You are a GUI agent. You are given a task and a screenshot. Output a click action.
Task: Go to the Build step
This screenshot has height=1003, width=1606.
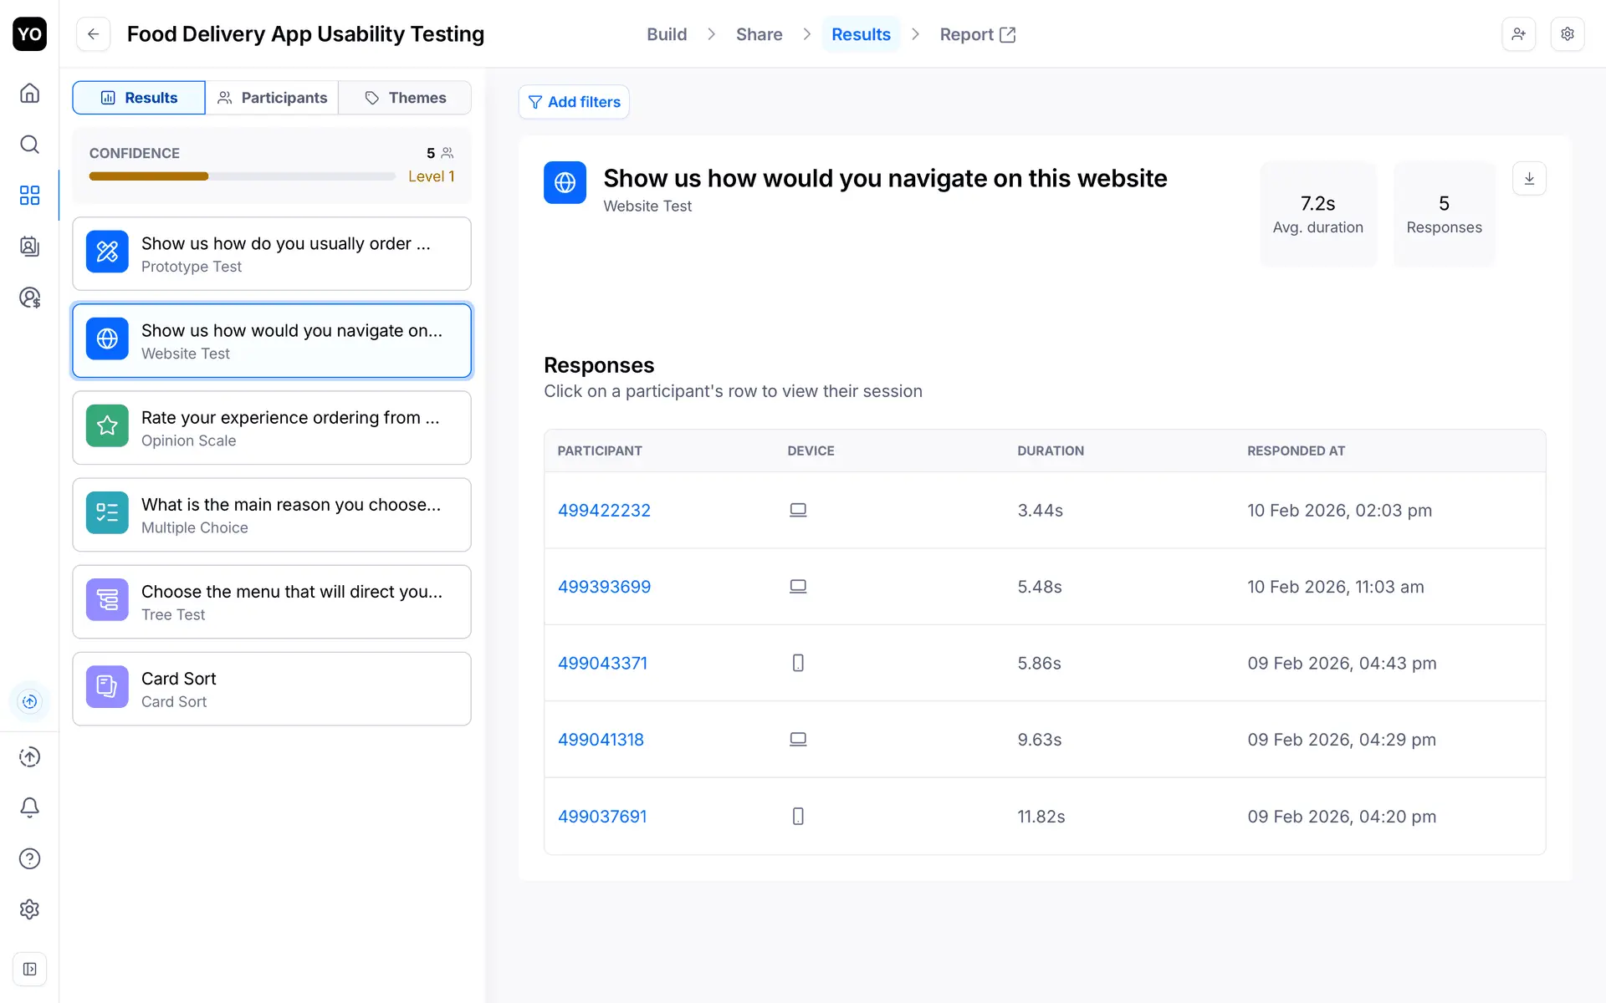(667, 34)
